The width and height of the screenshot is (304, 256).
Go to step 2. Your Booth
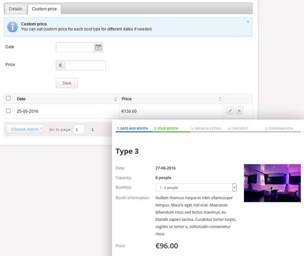166,128
